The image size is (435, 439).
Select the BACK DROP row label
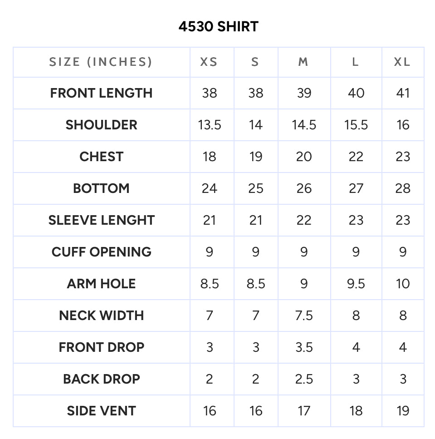tap(101, 379)
